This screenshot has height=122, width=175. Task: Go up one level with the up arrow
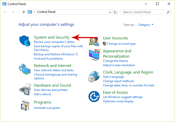24,12
